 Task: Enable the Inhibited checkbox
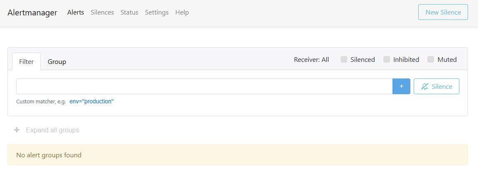(x=387, y=59)
